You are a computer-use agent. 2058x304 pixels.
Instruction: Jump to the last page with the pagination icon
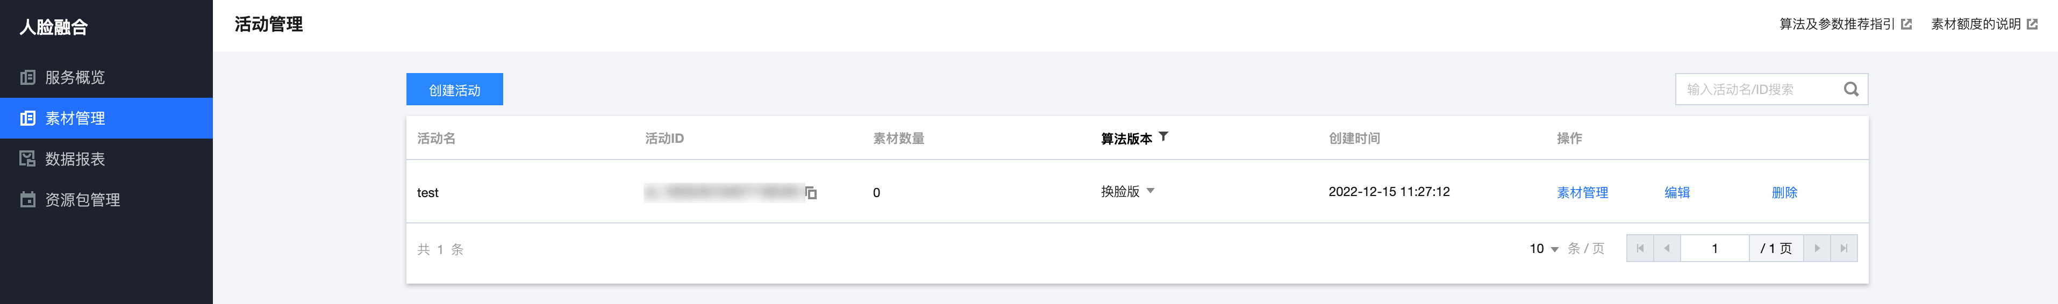tap(1844, 248)
